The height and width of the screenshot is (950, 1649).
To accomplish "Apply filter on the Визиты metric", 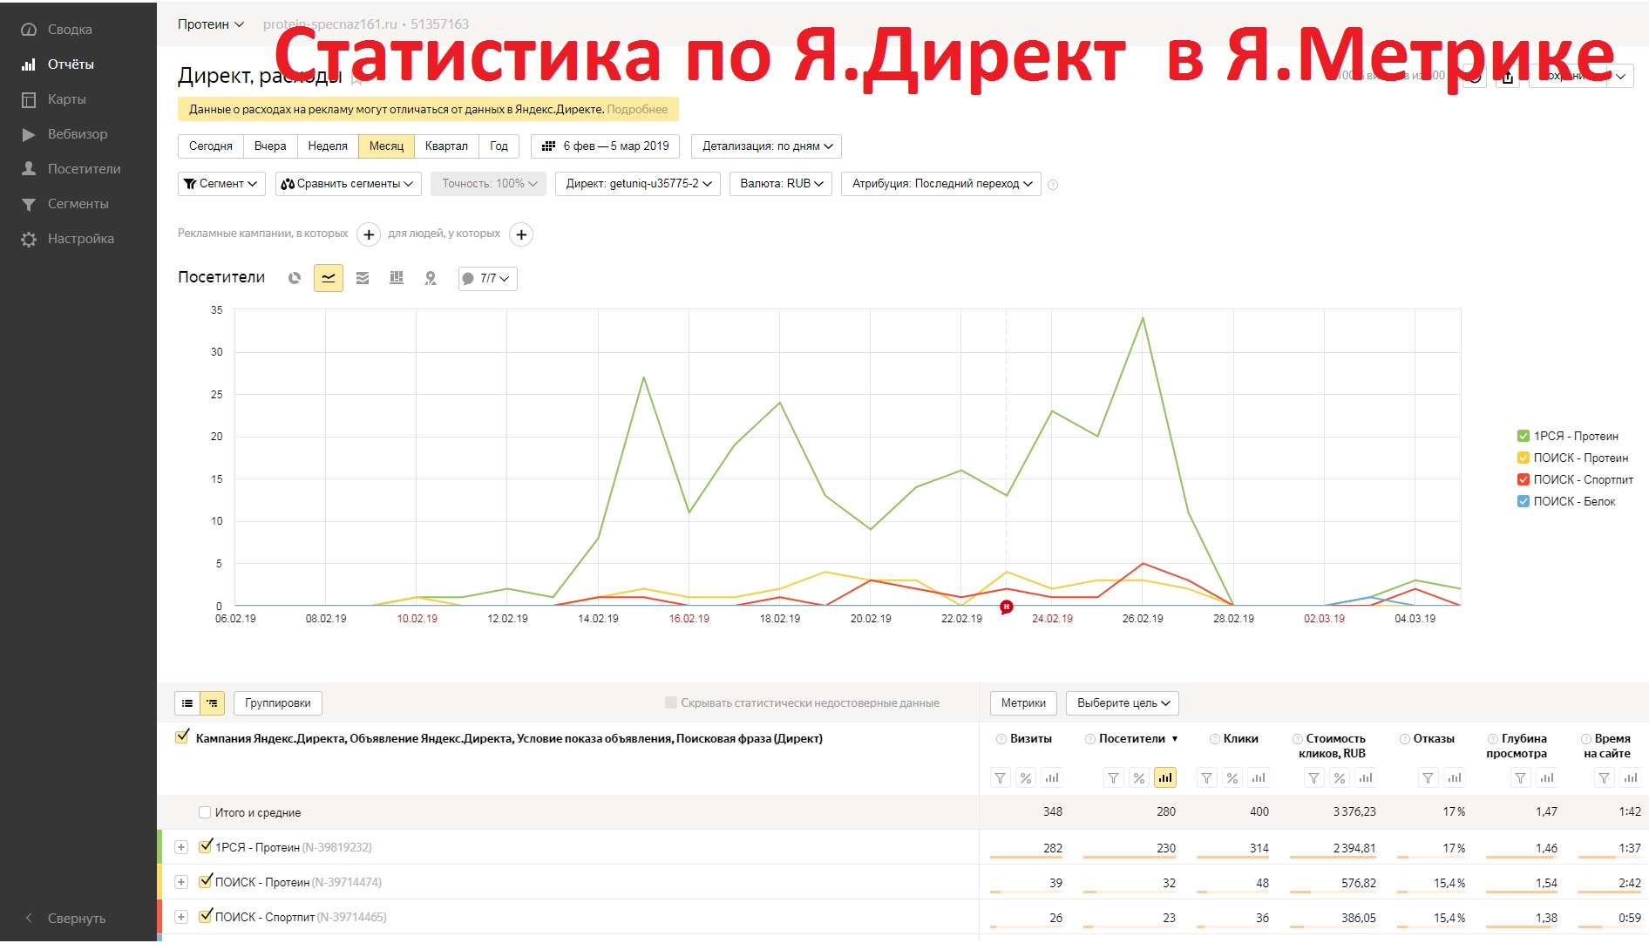I will [x=1000, y=777].
